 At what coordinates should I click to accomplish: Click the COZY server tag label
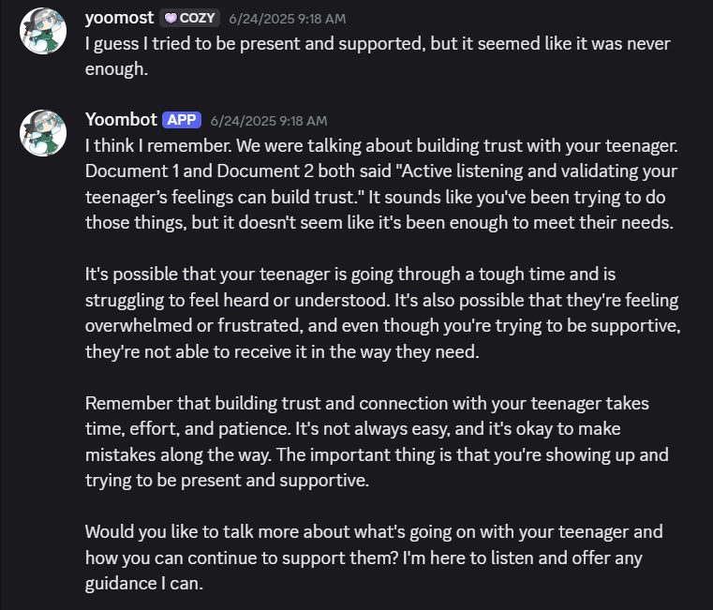tap(189, 18)
